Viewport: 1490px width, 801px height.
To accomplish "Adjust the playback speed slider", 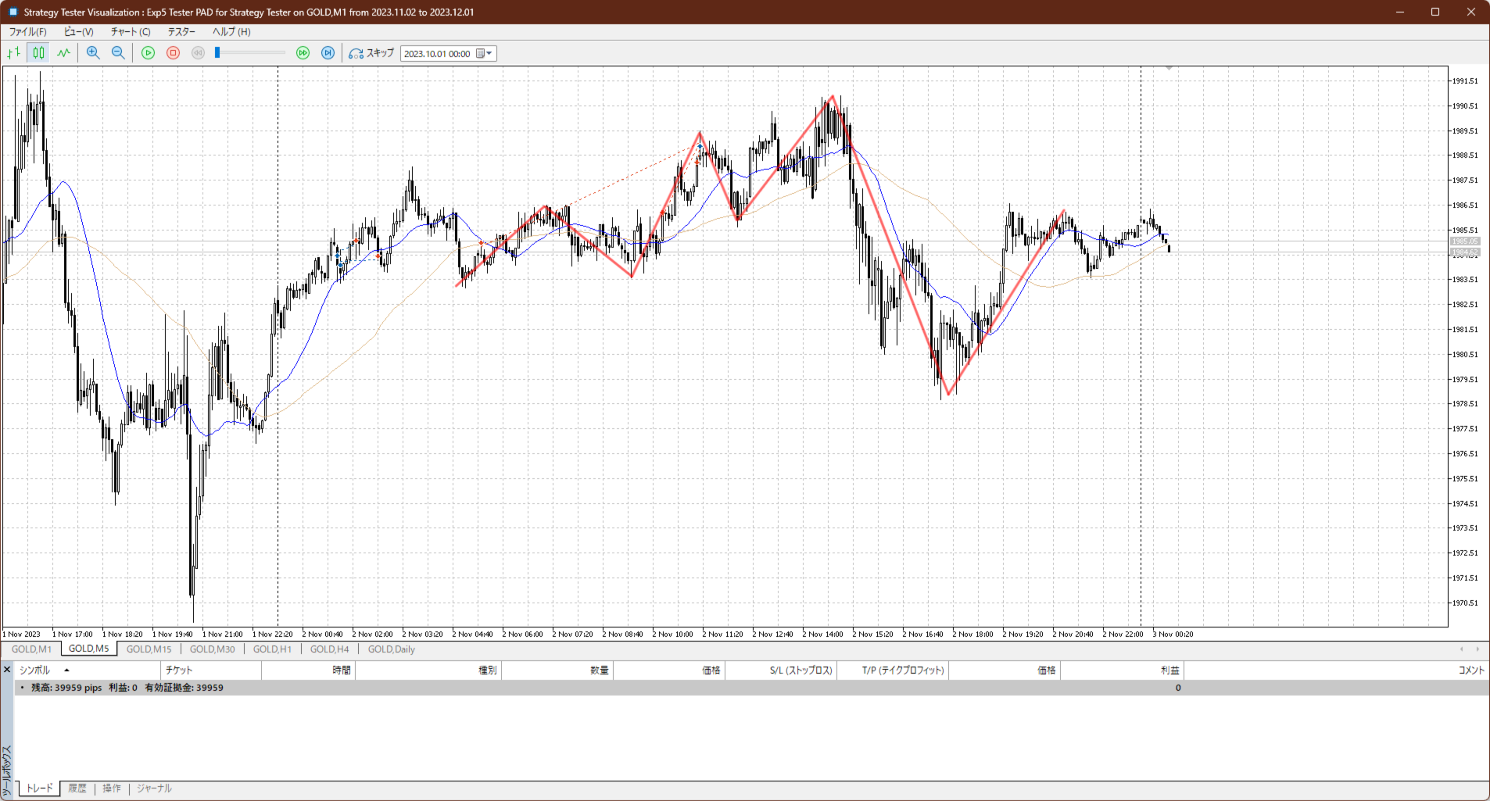I will 218,53.
